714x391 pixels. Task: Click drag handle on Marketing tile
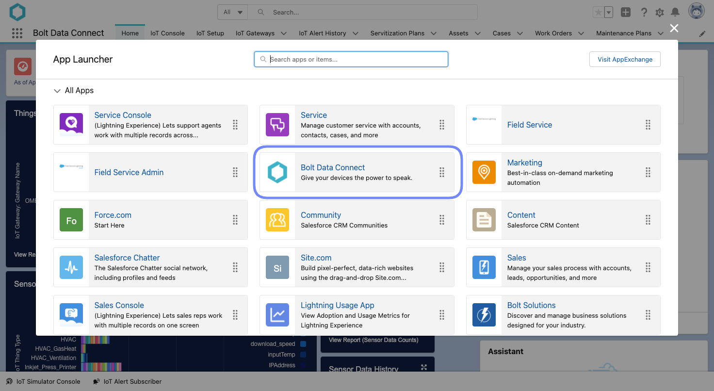(x=648, y=172)
